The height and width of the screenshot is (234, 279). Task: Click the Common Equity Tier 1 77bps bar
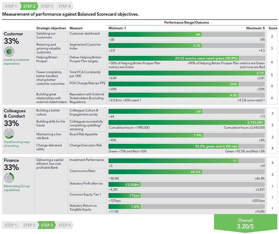point(187,196)
